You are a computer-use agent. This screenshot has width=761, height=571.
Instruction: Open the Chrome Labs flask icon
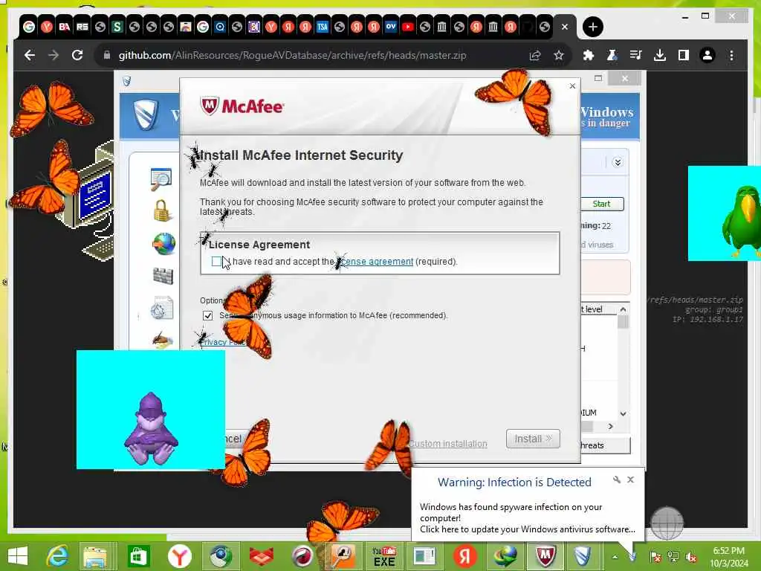click(x=612, y=55)
